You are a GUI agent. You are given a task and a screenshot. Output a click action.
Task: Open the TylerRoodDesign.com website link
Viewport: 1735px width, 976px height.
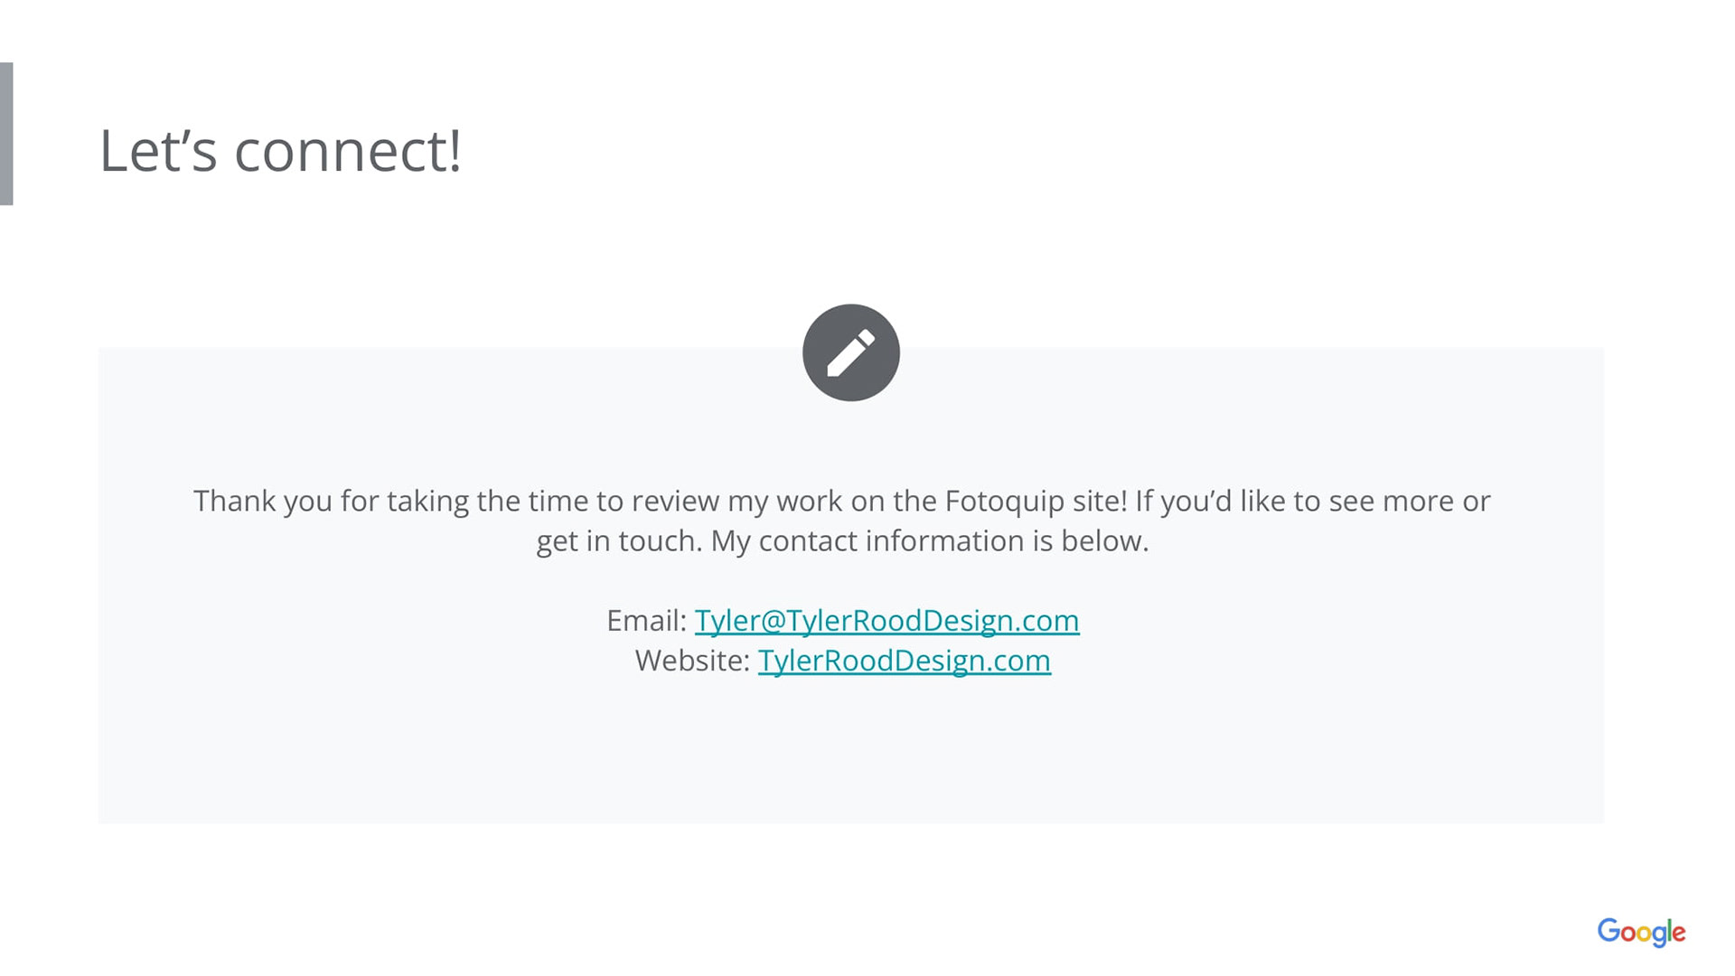[904, 661]
